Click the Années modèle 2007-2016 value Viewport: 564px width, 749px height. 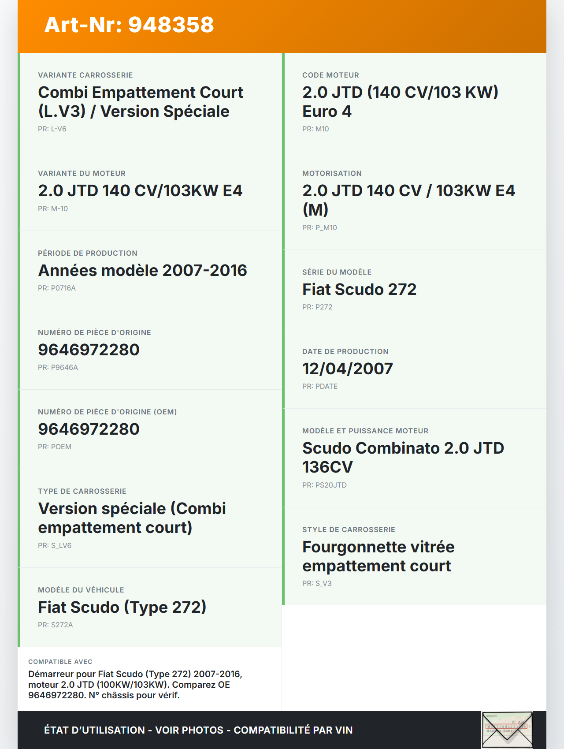(x=142, y=271)
